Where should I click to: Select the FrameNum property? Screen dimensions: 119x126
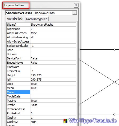(x=19, y=71)
